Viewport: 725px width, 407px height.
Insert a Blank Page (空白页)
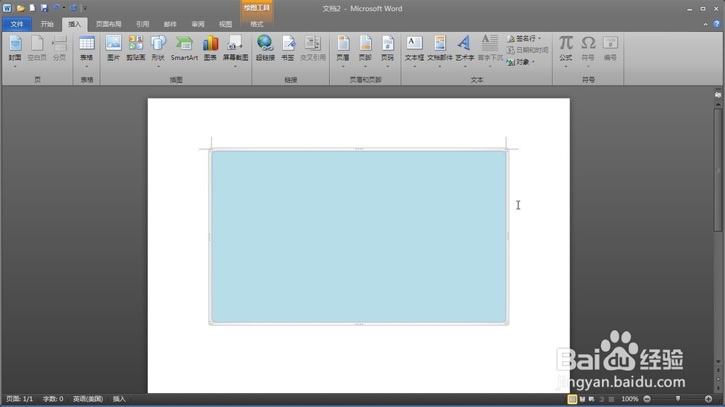pyautogui.click(x=36, y=49)
